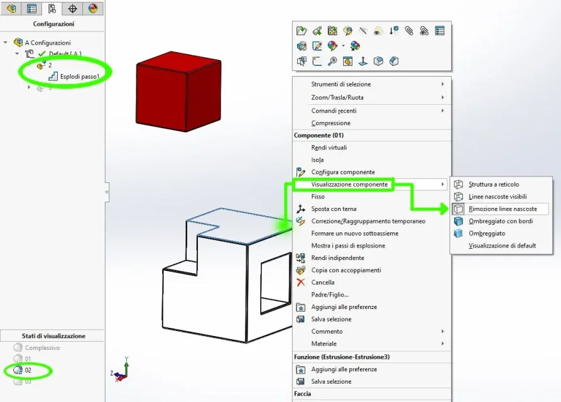Choose Sposta con terna

pyautogui.click(x=372, y=209)
